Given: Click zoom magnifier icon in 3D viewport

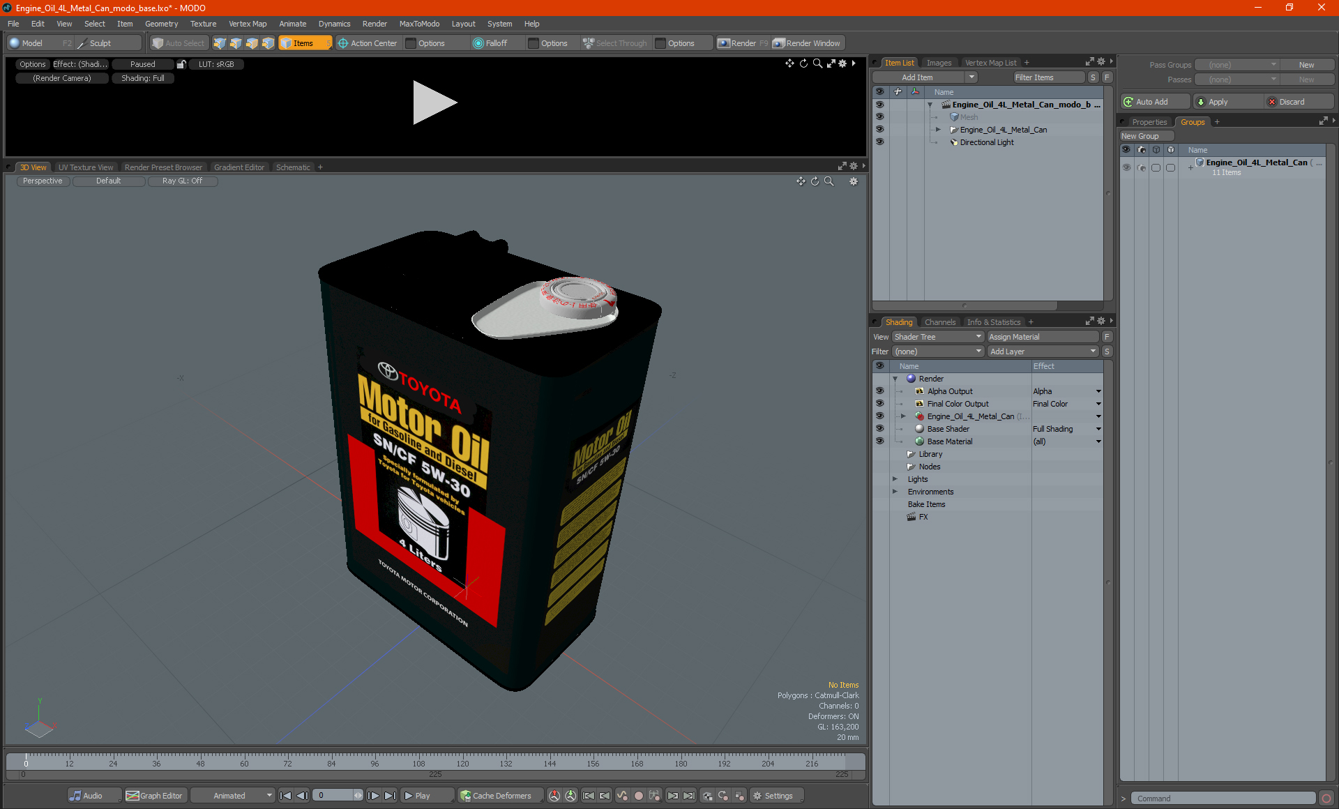Looking at the screenshot, I should click(x=829, y=181).
